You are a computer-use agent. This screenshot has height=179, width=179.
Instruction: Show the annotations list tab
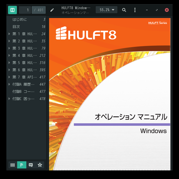click(31, 165)
